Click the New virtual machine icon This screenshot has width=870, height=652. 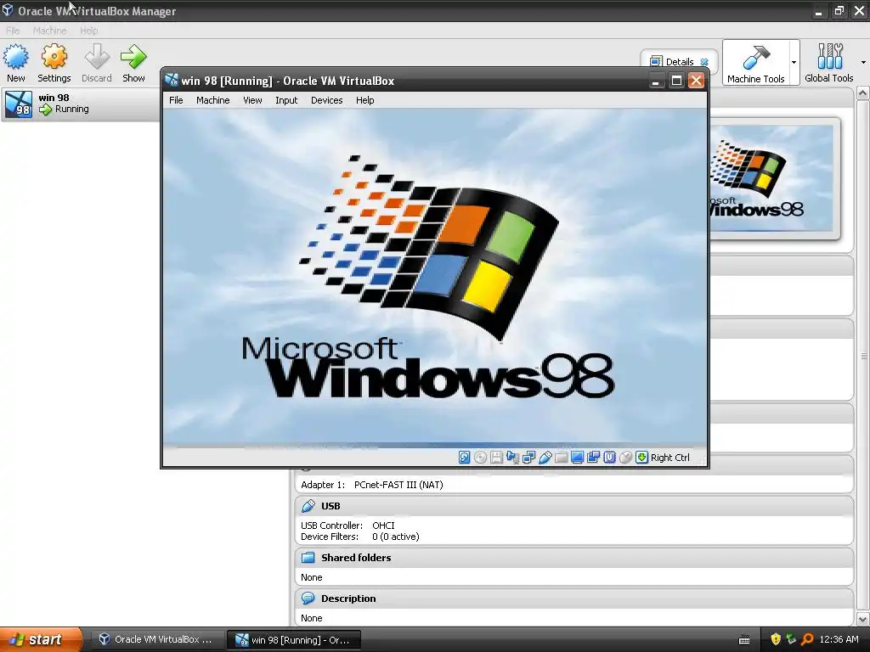pos(15,57)
